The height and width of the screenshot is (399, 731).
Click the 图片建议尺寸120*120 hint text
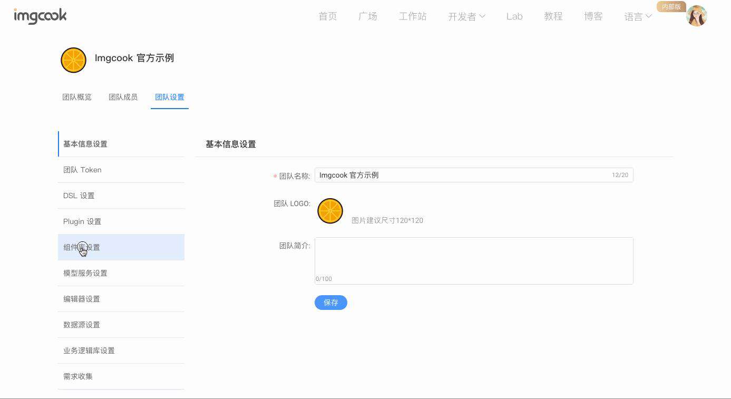[x=387, y=220]
